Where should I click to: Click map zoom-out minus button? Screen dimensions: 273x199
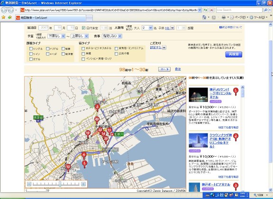[x=29, y=184]
